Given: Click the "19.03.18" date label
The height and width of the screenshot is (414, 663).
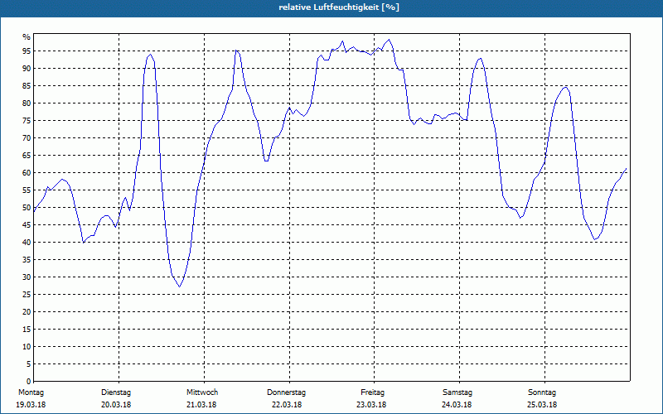Looking at the screenshot, I should pos(31,405).
